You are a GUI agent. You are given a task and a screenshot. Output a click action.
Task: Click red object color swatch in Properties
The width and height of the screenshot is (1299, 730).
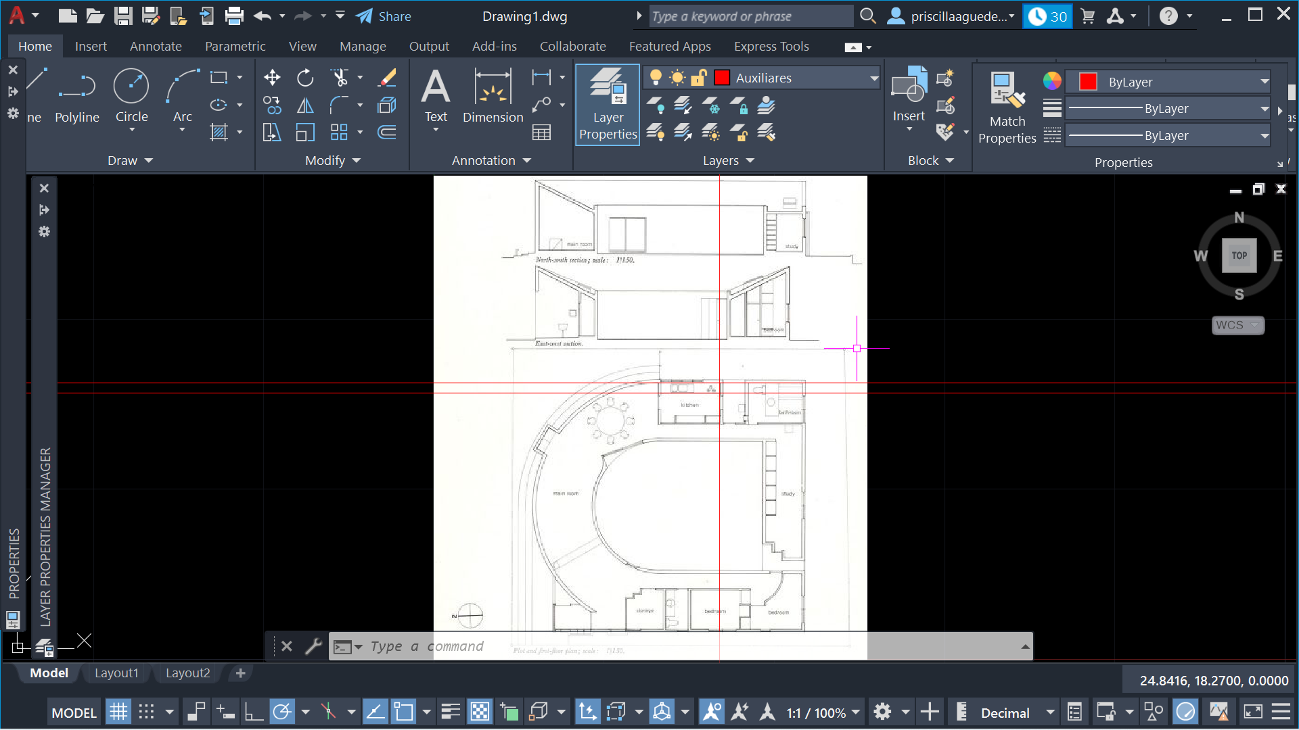(1088, 82)
